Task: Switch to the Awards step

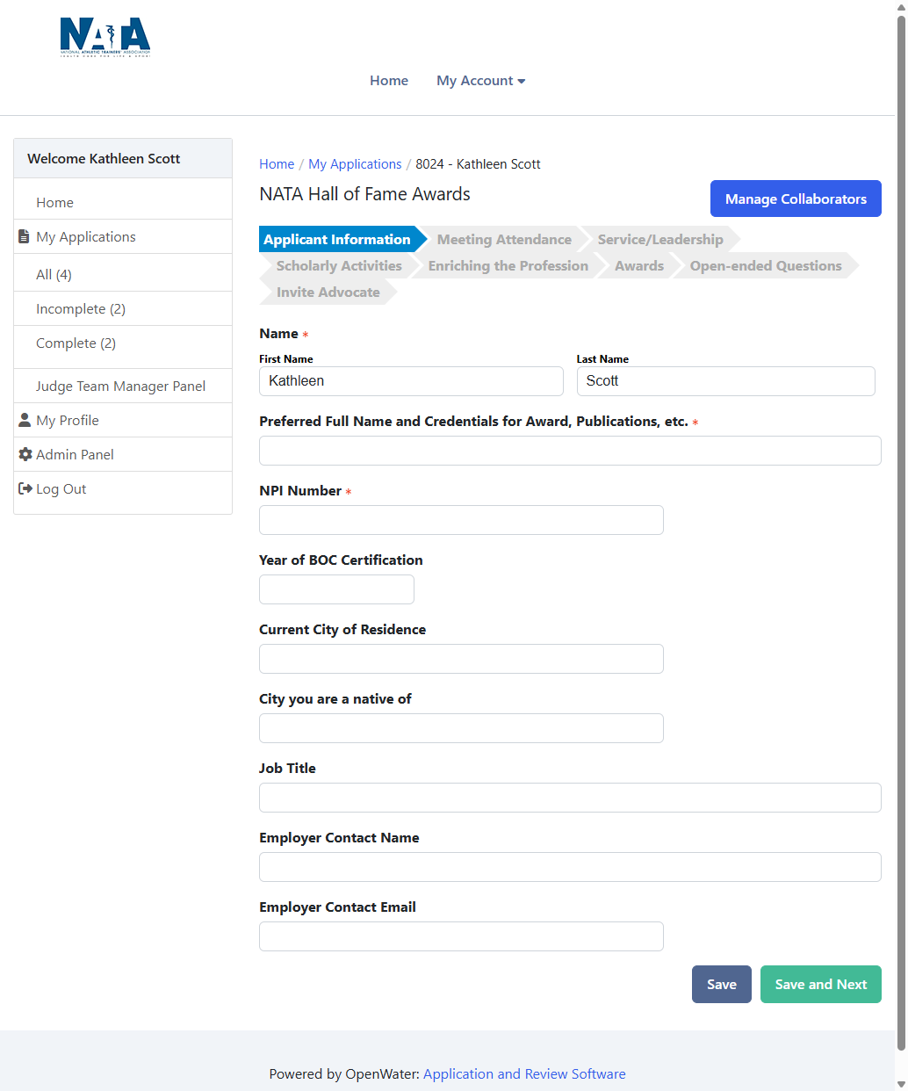Action: click(639, 265)
